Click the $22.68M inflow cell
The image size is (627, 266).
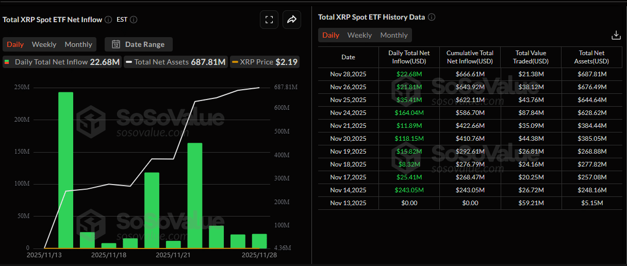pyautogui.click(x=409, y=74)
